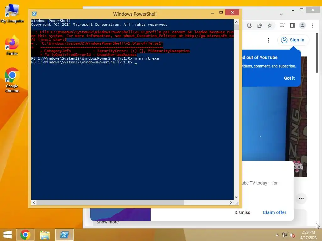Claim the YouTube TV offer
322x241 pixels.
click(x=274, y=212)
